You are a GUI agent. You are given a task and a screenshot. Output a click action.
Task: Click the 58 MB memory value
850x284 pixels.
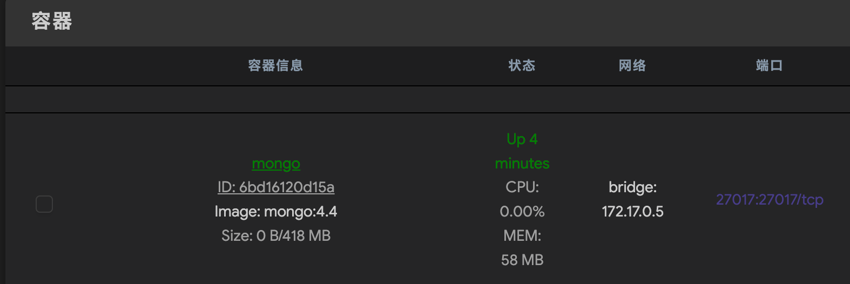pyautogui.click(x=522, y=260)
